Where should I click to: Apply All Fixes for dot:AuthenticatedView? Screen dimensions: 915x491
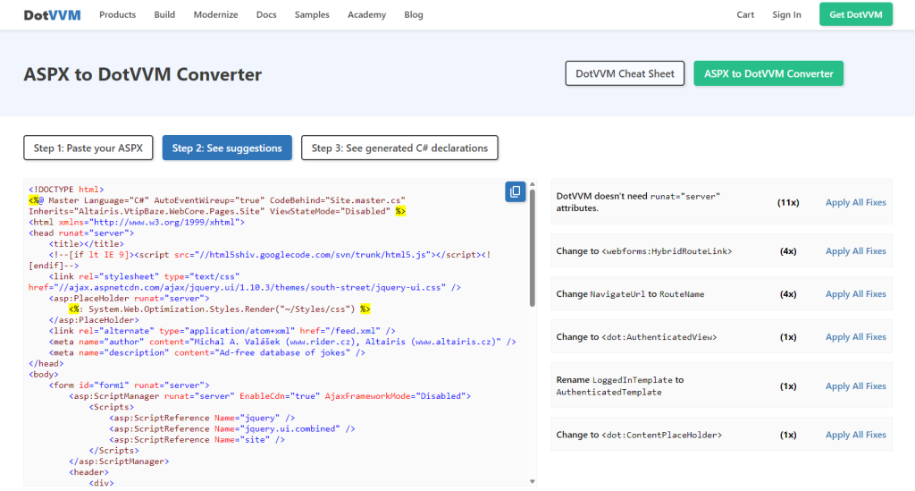[855, 337]
